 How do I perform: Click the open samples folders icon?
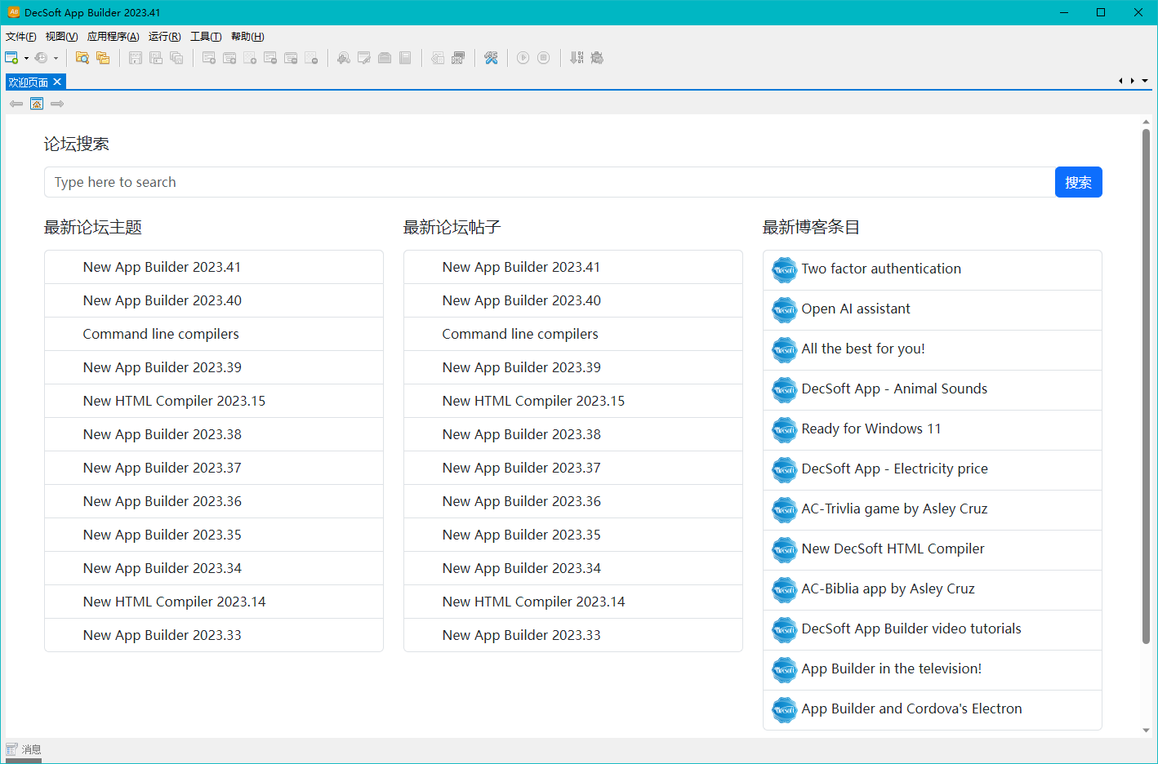[103, 58]
